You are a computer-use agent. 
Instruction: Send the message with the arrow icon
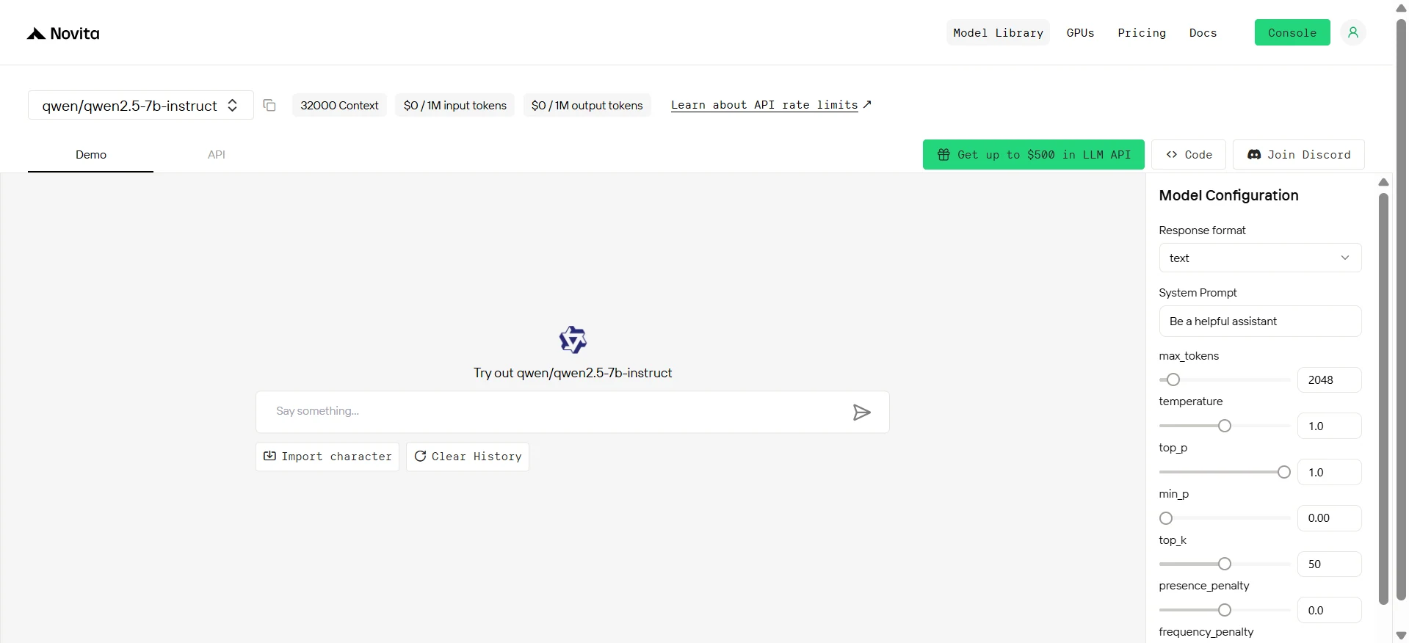coord(861,412)
